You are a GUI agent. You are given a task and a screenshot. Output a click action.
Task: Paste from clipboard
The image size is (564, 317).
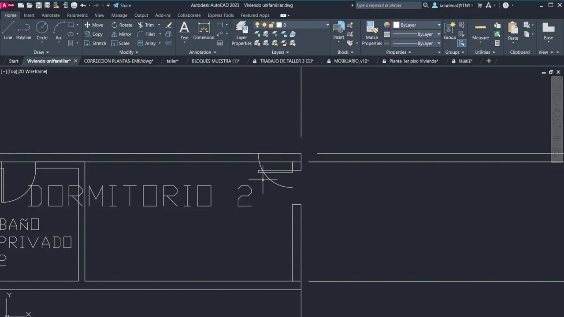(x=513, y=31)
